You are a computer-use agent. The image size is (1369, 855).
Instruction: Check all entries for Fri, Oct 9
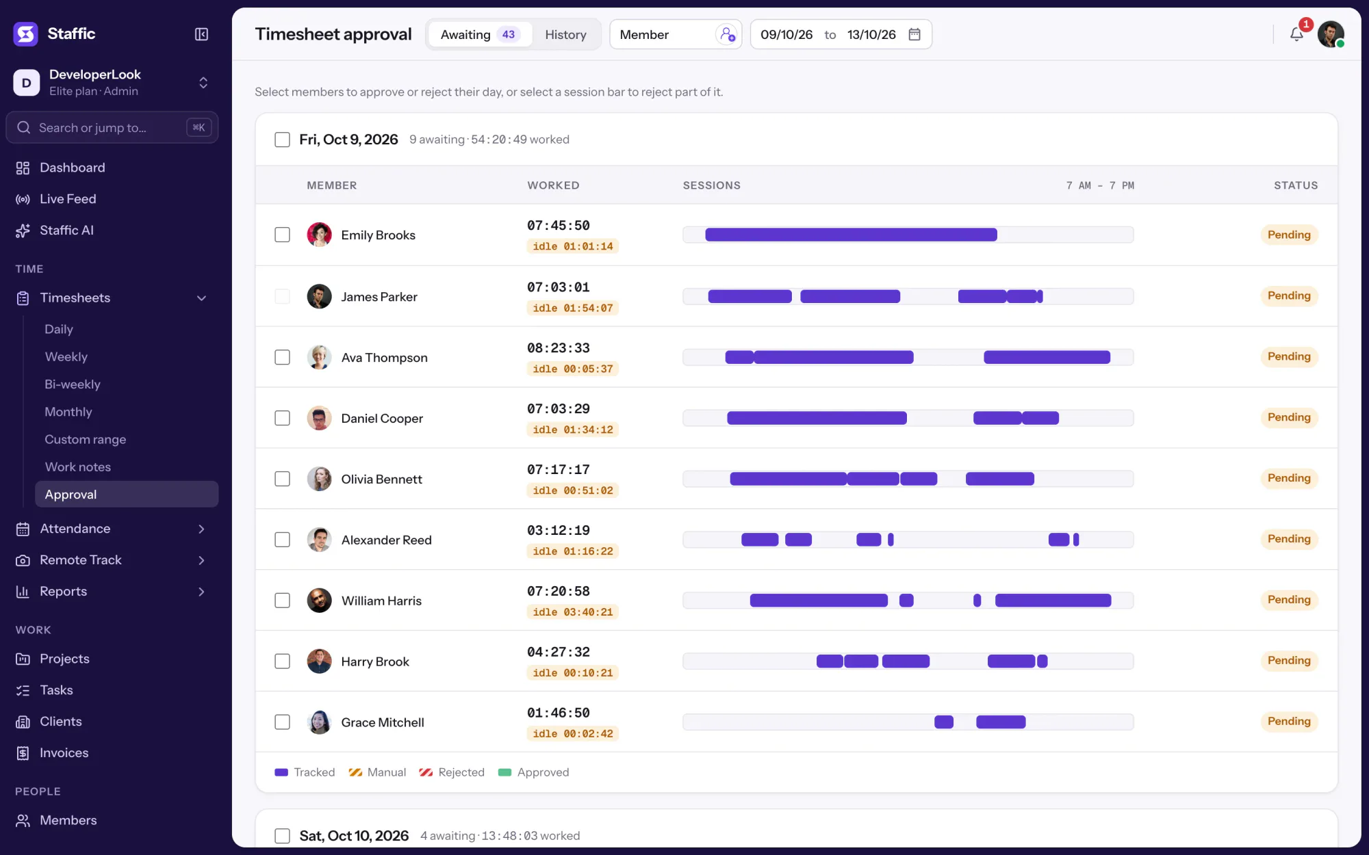point(282,140)
